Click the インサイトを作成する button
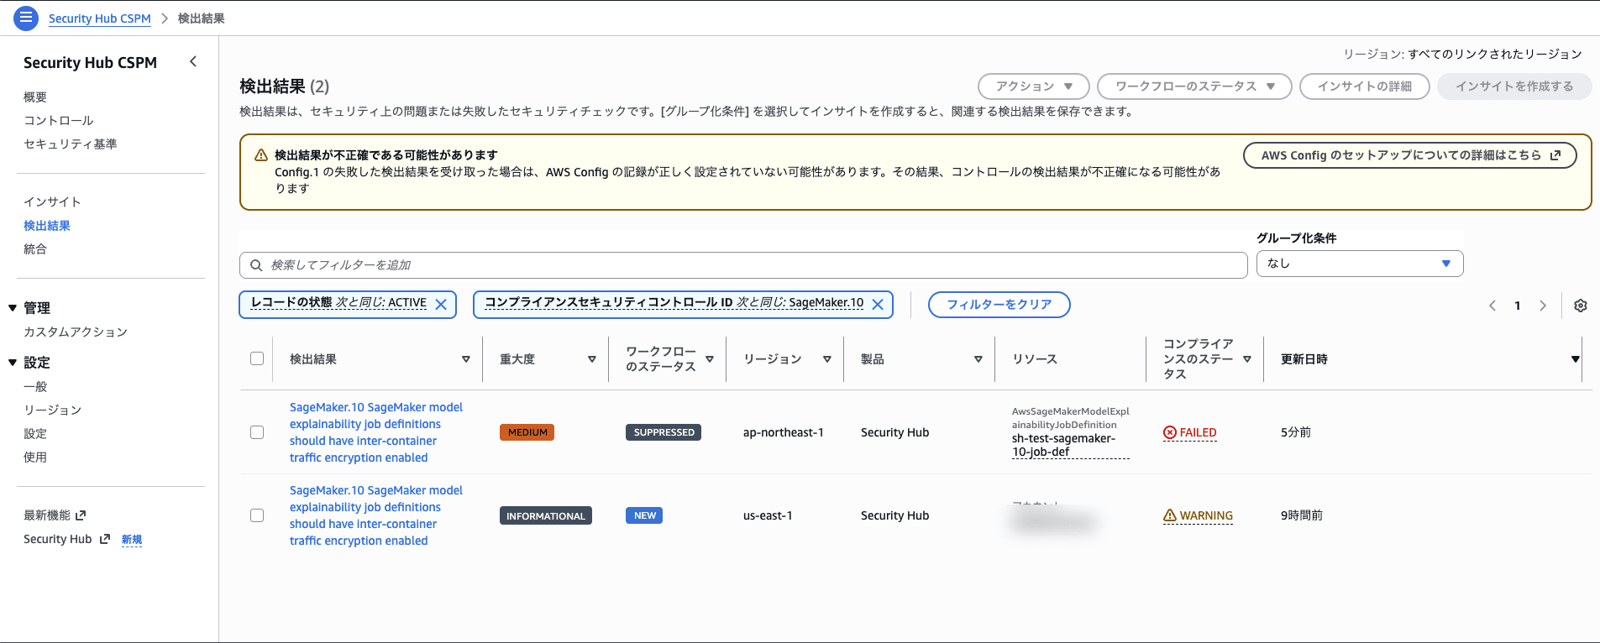This screenshot has height=643, width=1600. (x=1514, y=86)
